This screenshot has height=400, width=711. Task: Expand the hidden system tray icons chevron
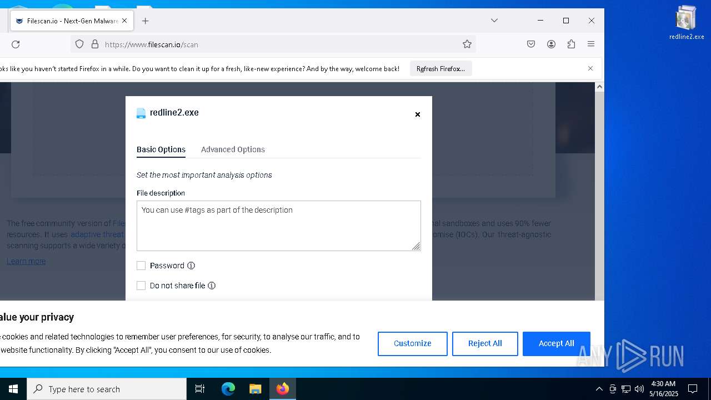599,389
